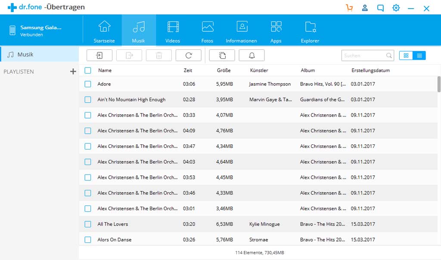This screenshot has height=260, width=441.
Task: Open the Samsung Gala... device selector
Action: [41, 30]
